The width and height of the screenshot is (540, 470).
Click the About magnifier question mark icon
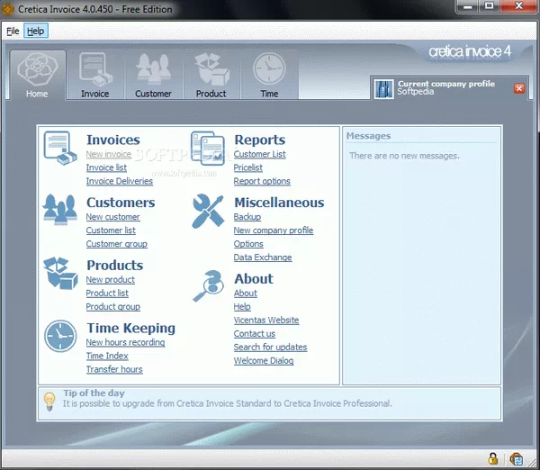point(208,286)
